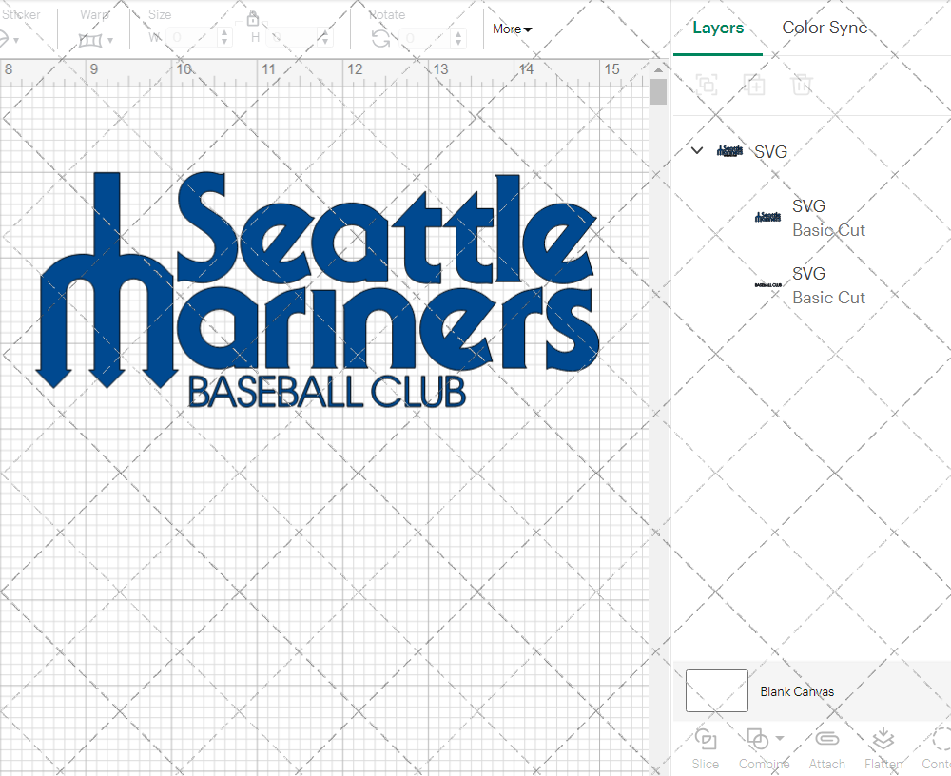Viewport: 951px width, 776px height.
Task: Click the Rotate stepper arrows
Action: [x=458, y=38]
